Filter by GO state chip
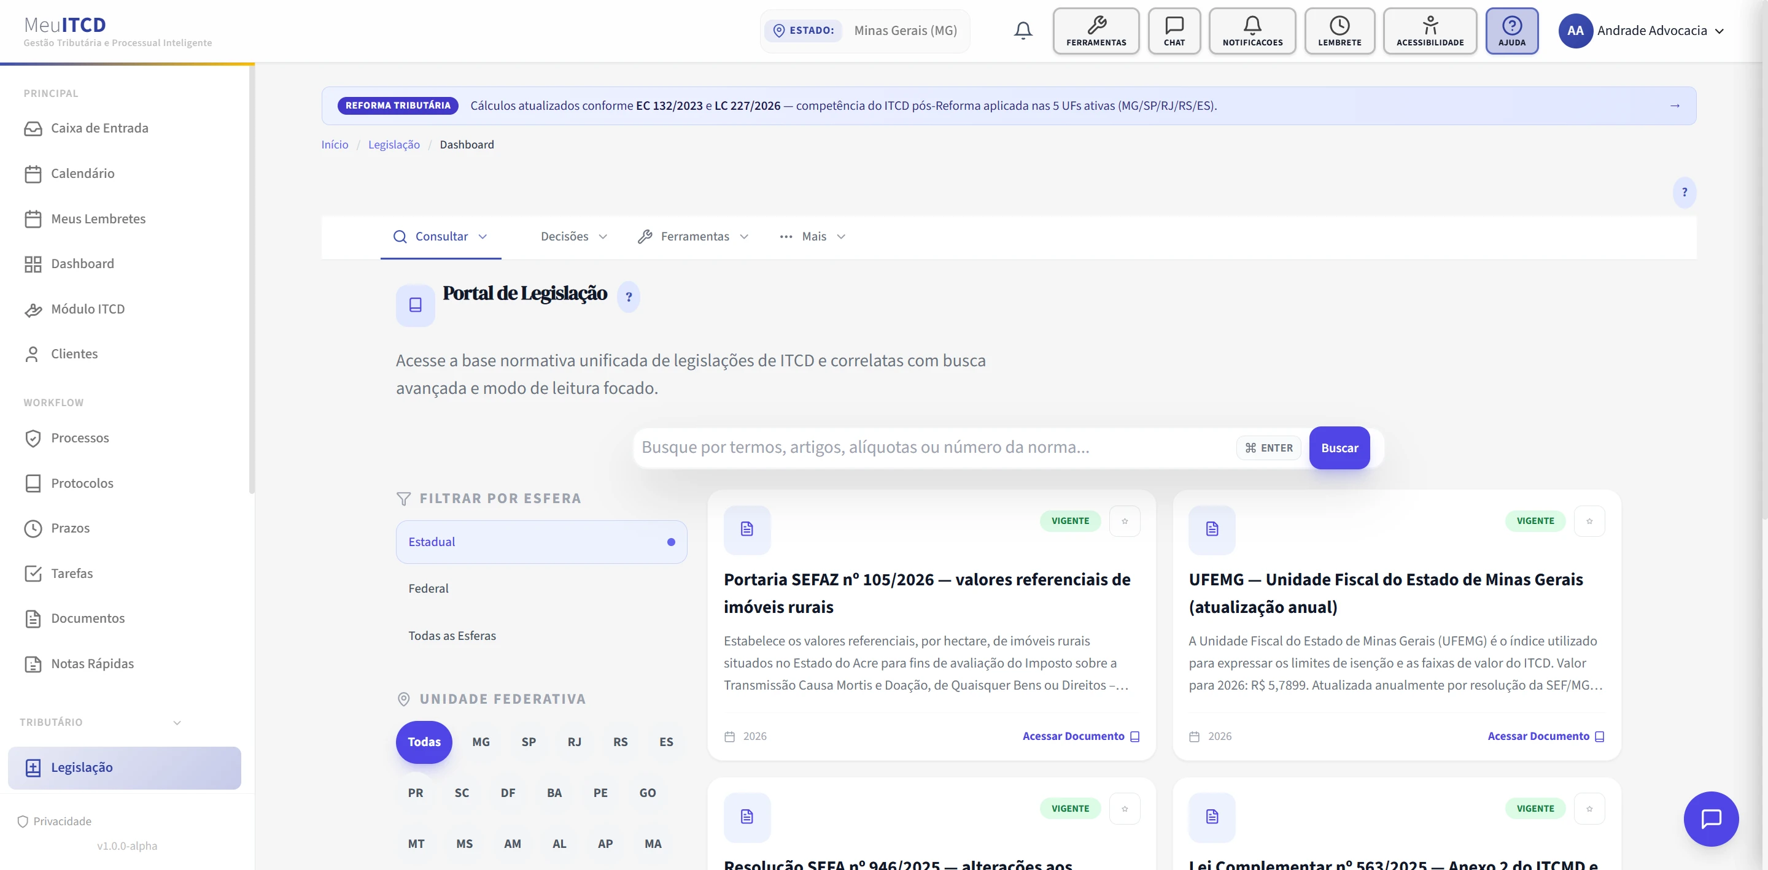Image resolution: width=1768 pixels, height=870 pixels. pos(647,793)
